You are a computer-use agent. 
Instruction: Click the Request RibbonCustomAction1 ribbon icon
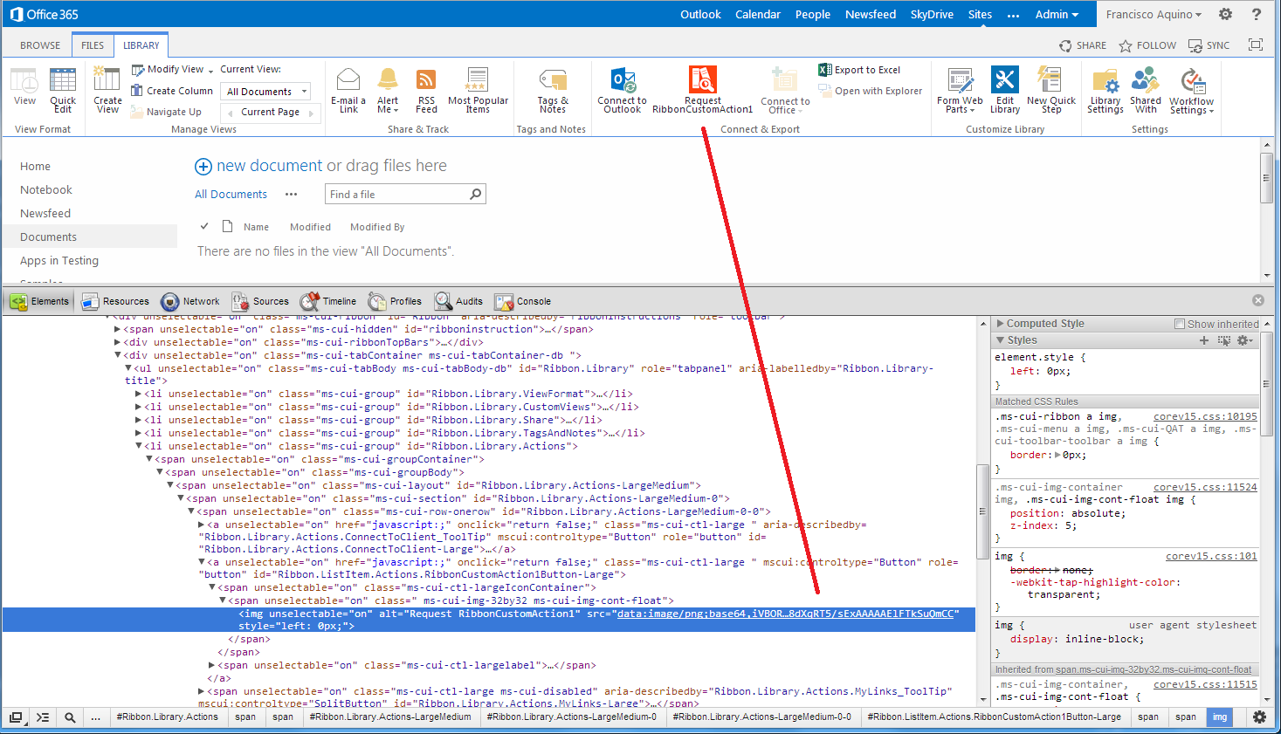click(702, 79)
